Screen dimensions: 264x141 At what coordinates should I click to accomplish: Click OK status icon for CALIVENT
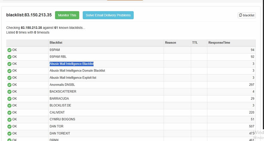click(10, 112)
